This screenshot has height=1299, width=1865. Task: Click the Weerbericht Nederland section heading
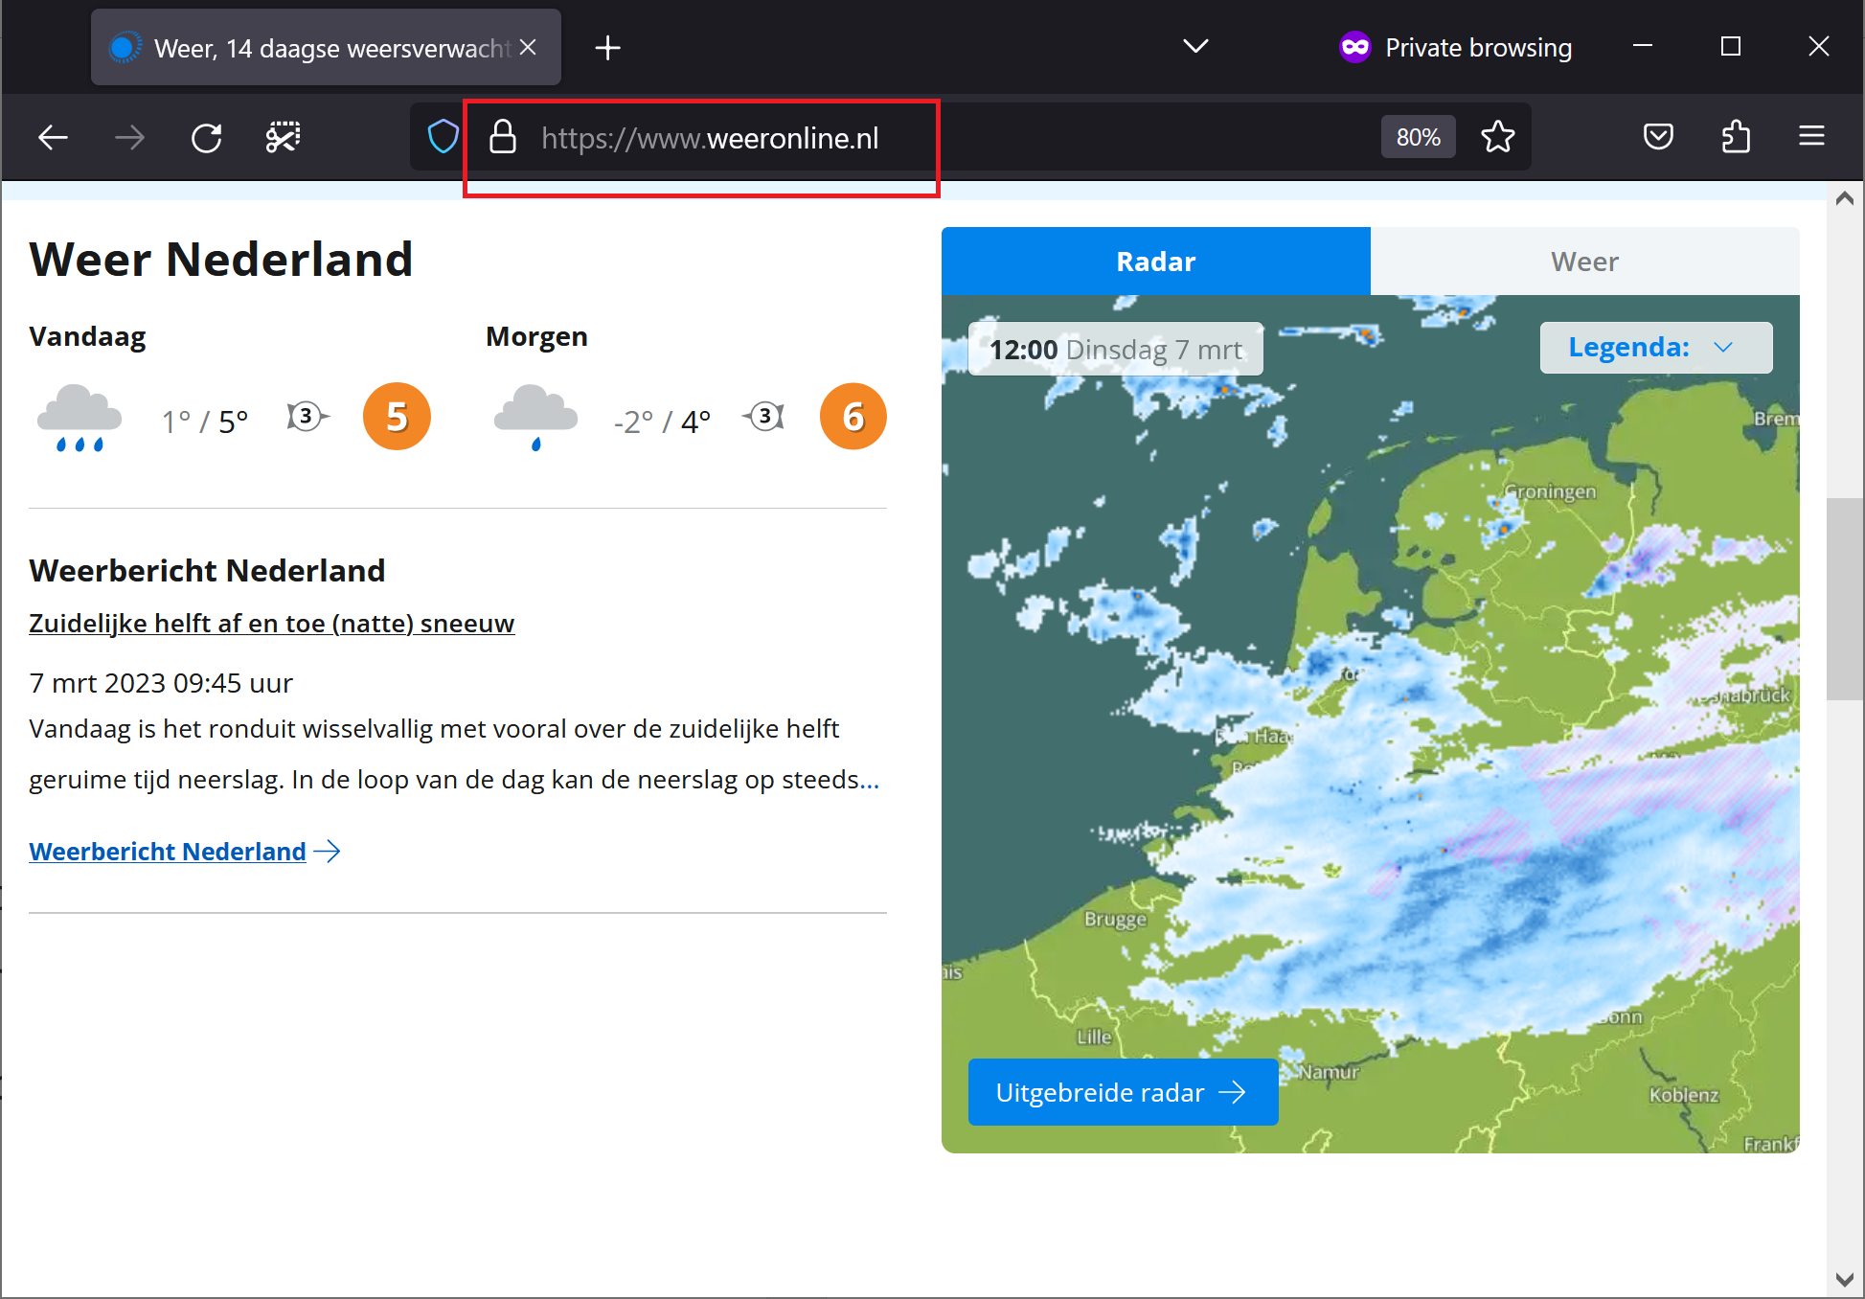207,571
